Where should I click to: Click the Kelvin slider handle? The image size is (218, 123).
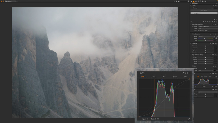click(x=204, y=39)
